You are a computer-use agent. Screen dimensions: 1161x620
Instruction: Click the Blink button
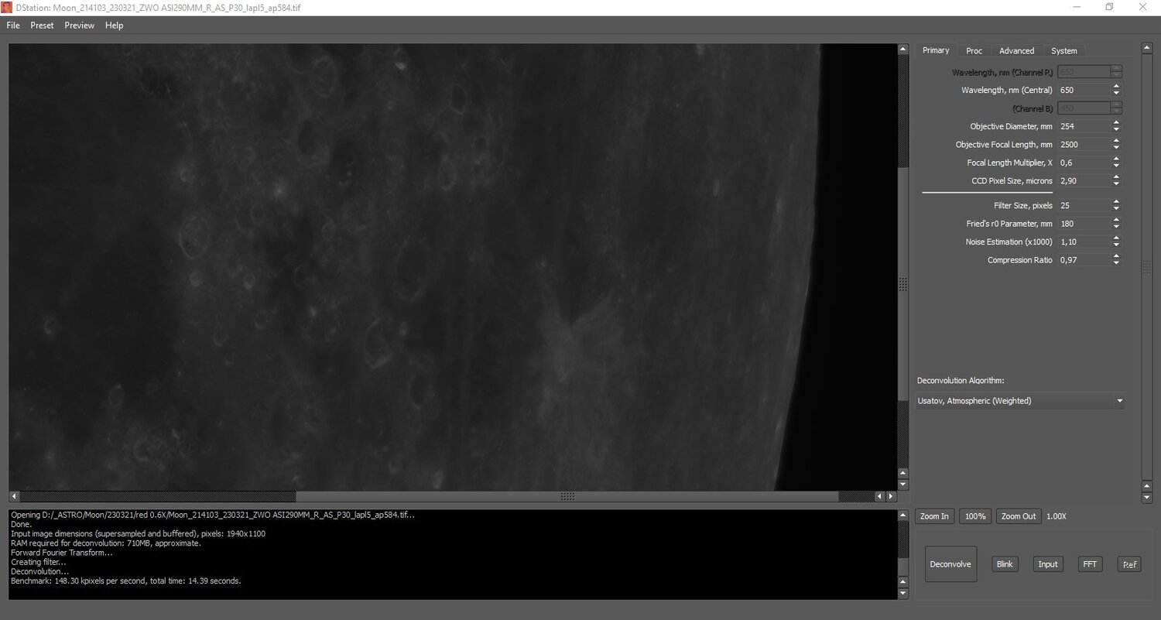pos(1005,564)
